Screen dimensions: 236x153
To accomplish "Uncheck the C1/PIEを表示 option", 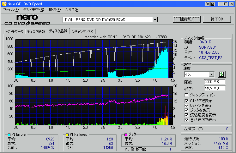I will tap(187, 101).
